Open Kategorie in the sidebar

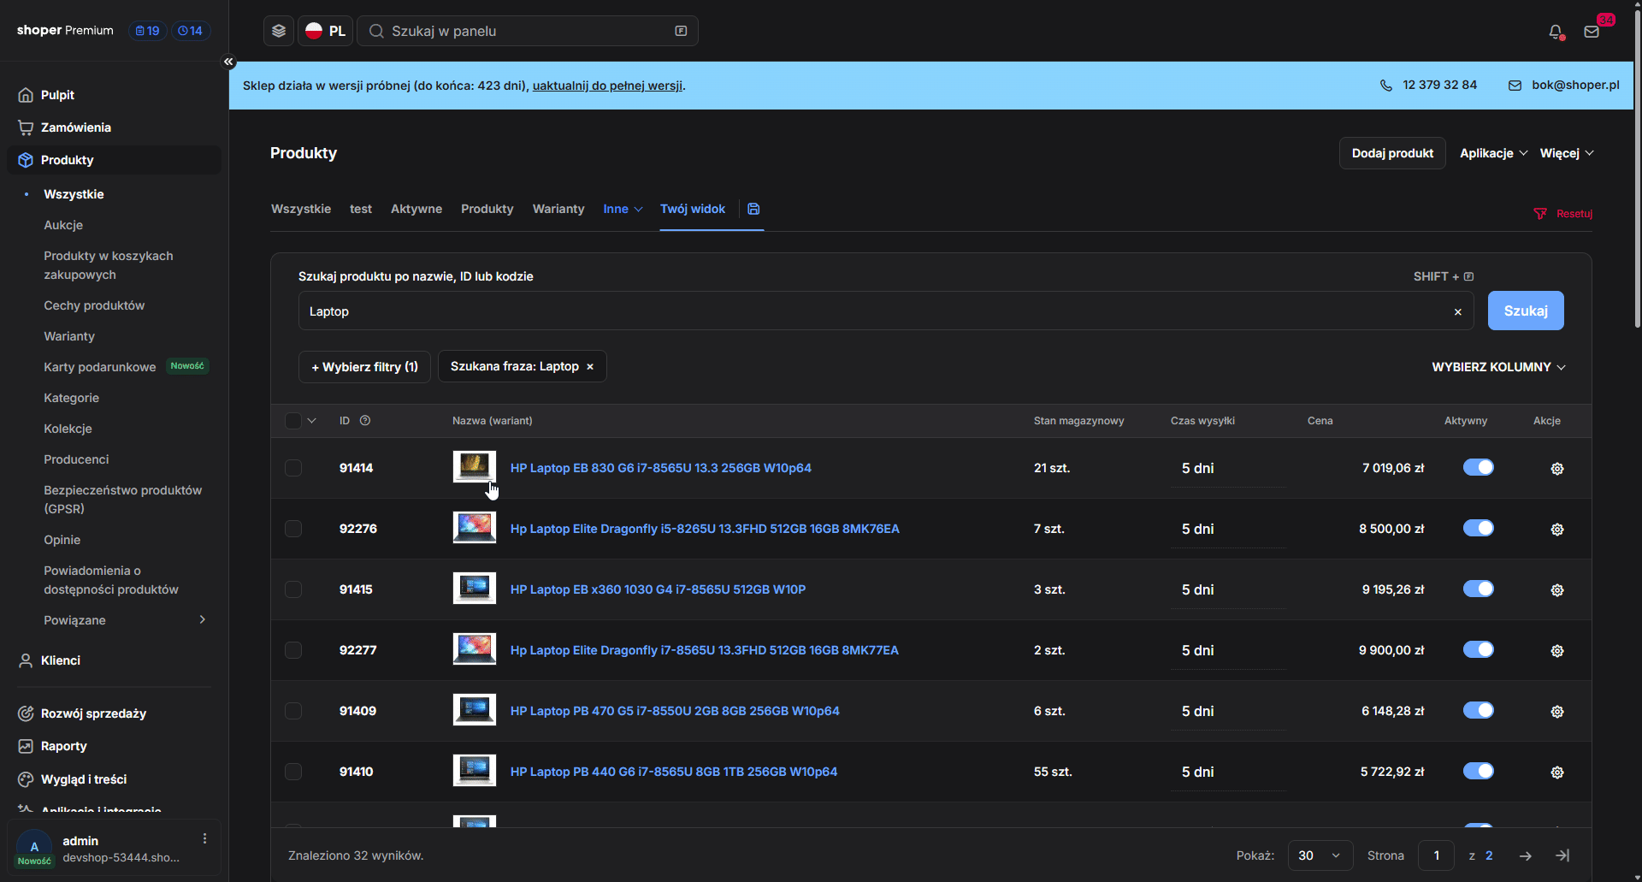tap(72, 398)
